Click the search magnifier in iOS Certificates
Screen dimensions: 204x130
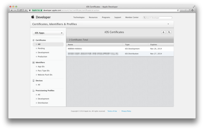[169, 32]
